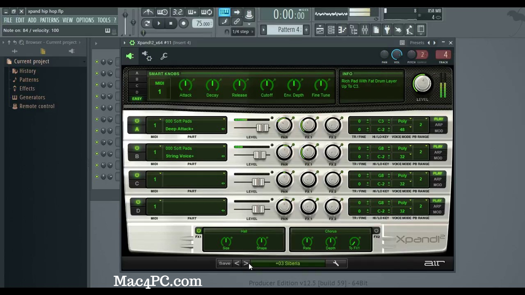
Task: Open the OPTIONS menu
Action: coord(85,20)
